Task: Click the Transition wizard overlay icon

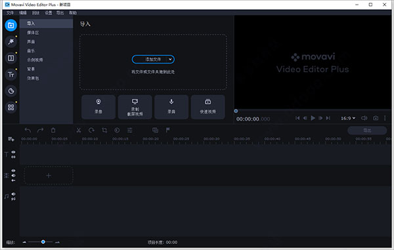Action: (x=155, y=130)
